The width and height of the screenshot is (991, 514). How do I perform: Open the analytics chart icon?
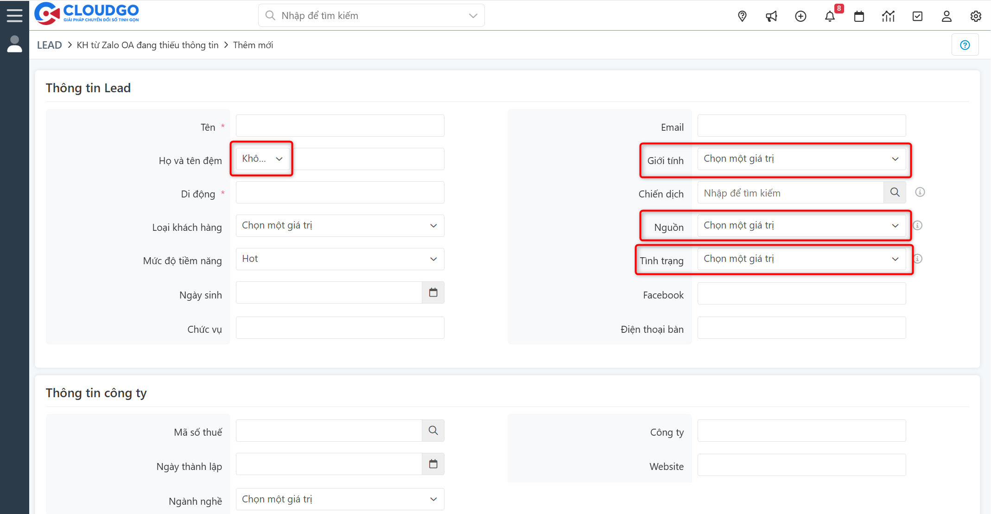[x=888, y=16]
